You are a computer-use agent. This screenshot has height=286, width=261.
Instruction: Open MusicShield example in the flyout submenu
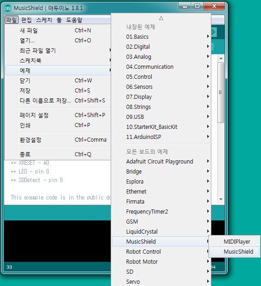coord(235,252)
